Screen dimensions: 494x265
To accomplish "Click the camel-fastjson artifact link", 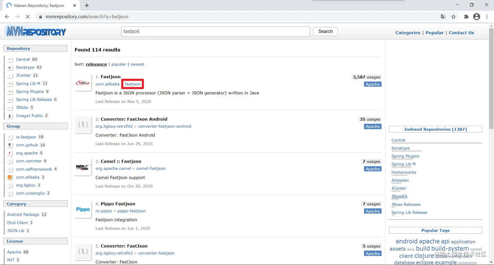I will click(x=151, y=169).
